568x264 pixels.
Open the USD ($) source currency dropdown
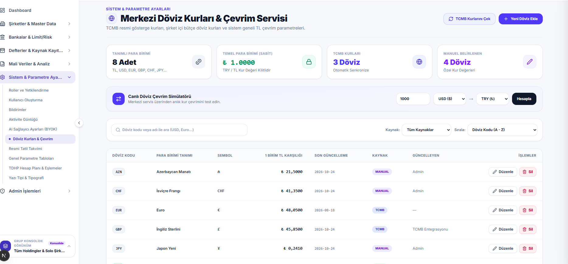450,99
